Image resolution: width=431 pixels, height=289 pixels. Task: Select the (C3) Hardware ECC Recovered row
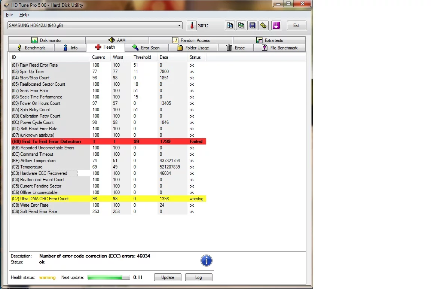click(108, 173)
